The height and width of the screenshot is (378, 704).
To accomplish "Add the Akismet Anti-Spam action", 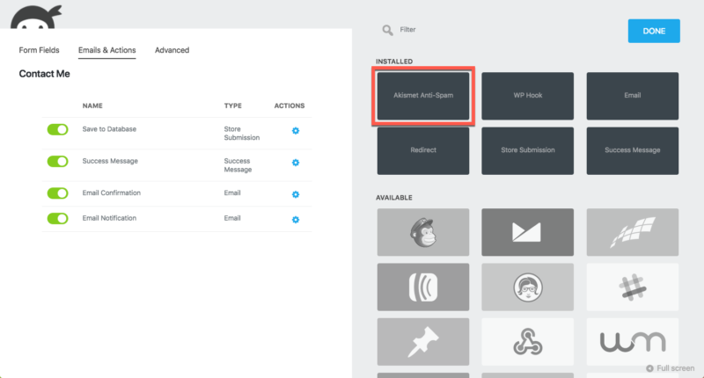I will click(422, 95).
